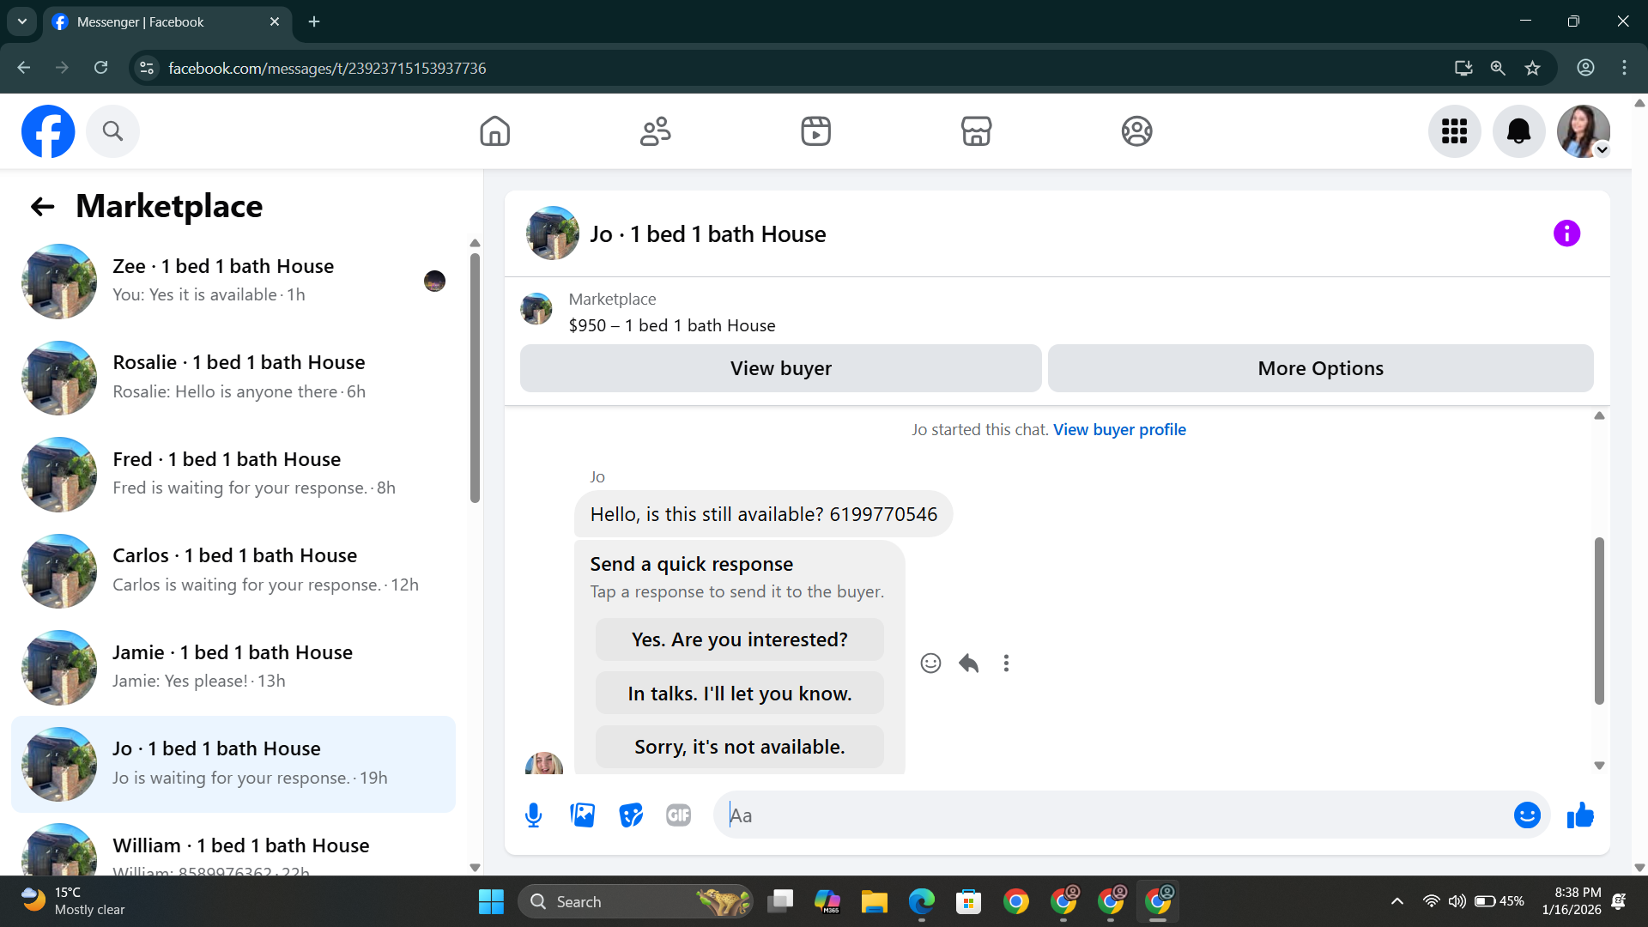
Task: Open View buyer profile link
Action: tap(1119, 429)
